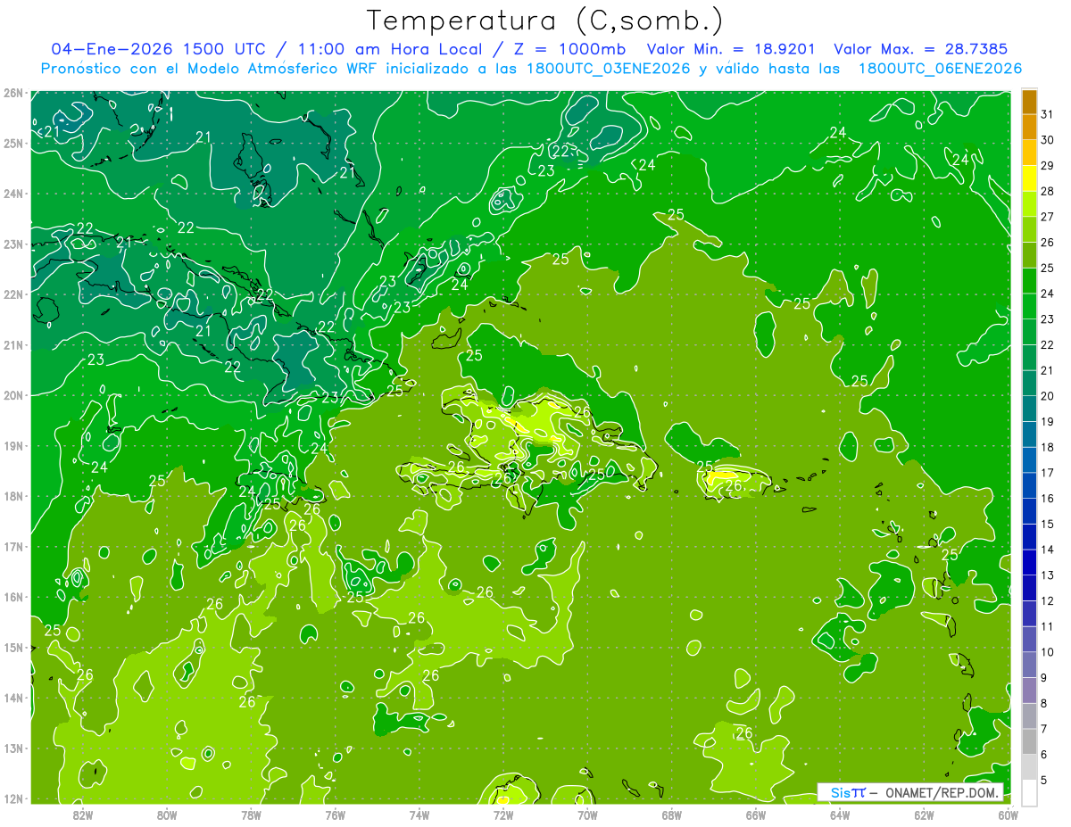The height and width of the screenshot is (827, 1071).
Task: Click the '66W' longitude axis label
Action: pos(756,815)
